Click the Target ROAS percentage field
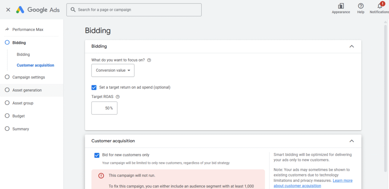The width and height of the screenshot is (389, 189). pyautogui.click(x=104, y=108)
